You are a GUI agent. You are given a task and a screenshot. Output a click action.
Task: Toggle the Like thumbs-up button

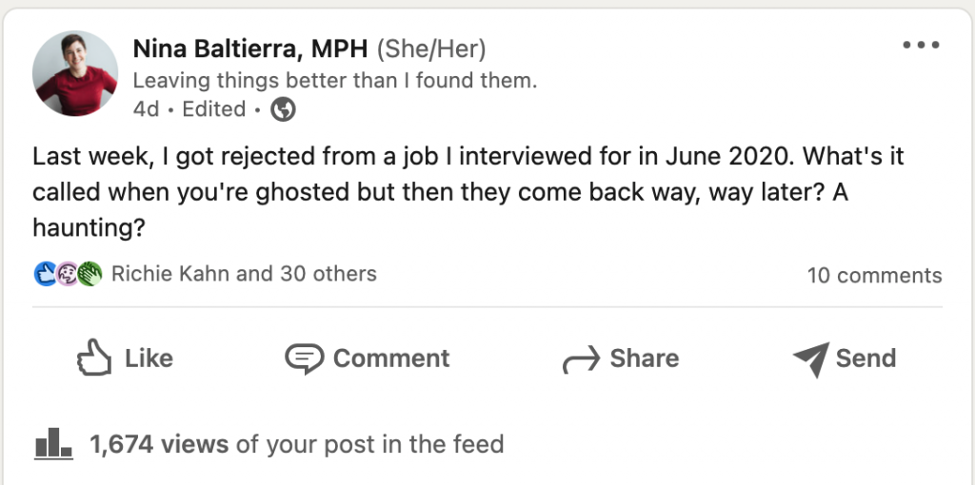(125, 359)
